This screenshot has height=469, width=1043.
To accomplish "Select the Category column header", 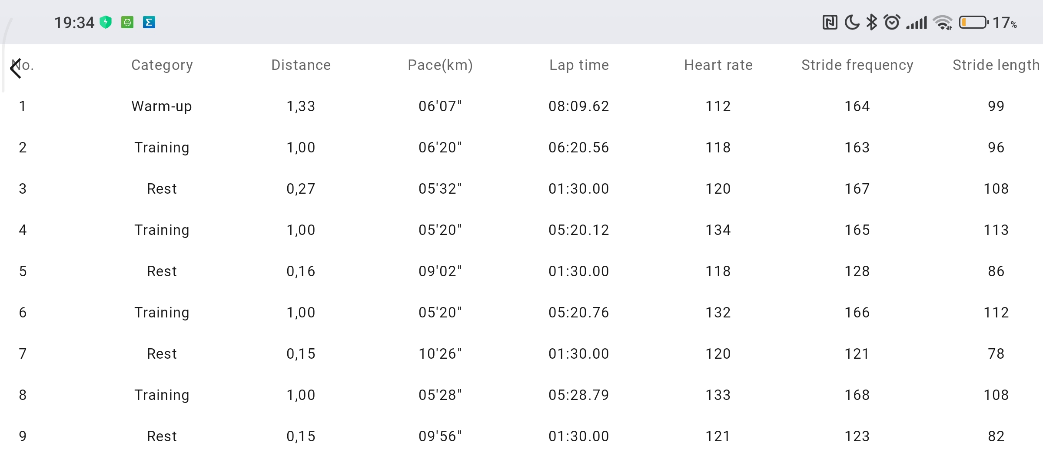I will click(162, 65).
